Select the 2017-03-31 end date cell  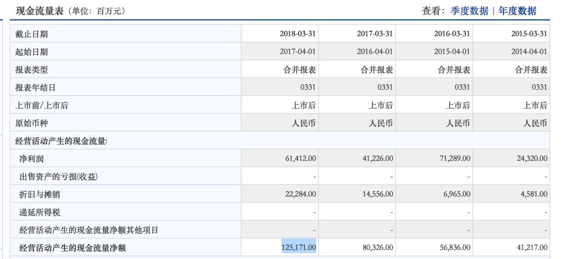tap(375, 34)
